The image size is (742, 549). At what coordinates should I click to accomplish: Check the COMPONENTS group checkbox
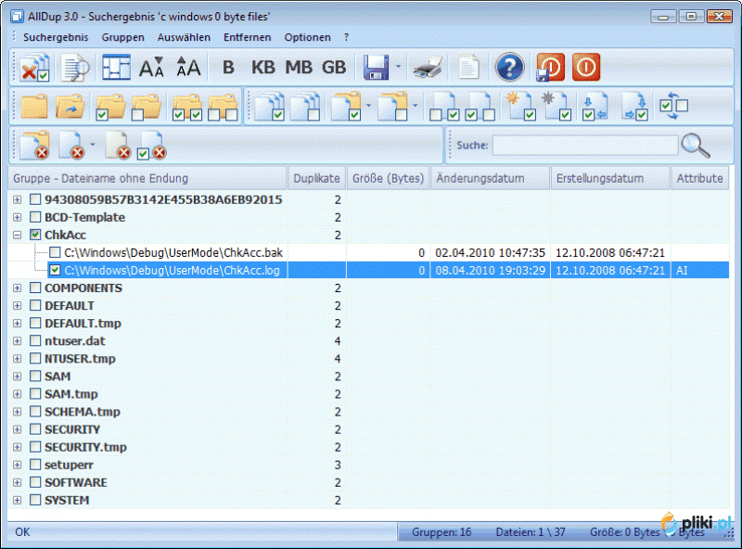35,287
